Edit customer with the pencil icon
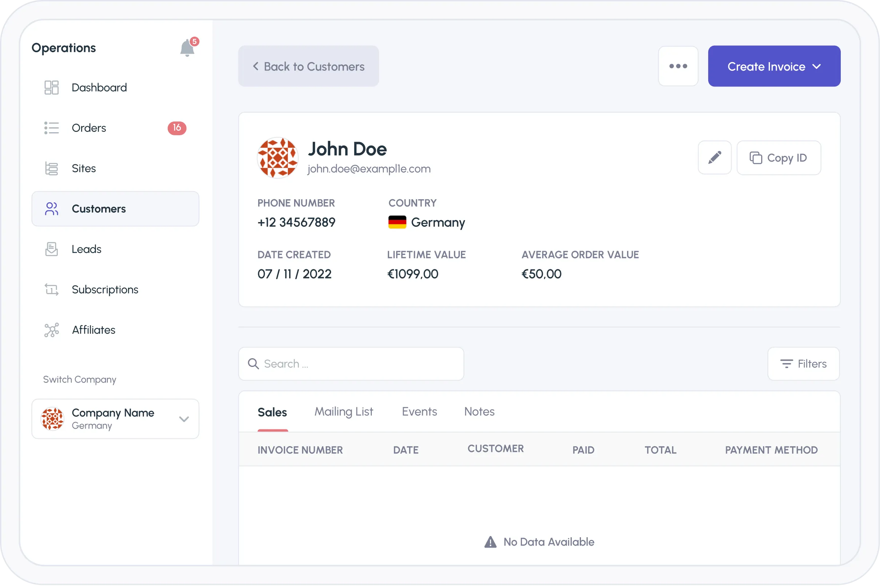The image size is (880, 586). 714,158
